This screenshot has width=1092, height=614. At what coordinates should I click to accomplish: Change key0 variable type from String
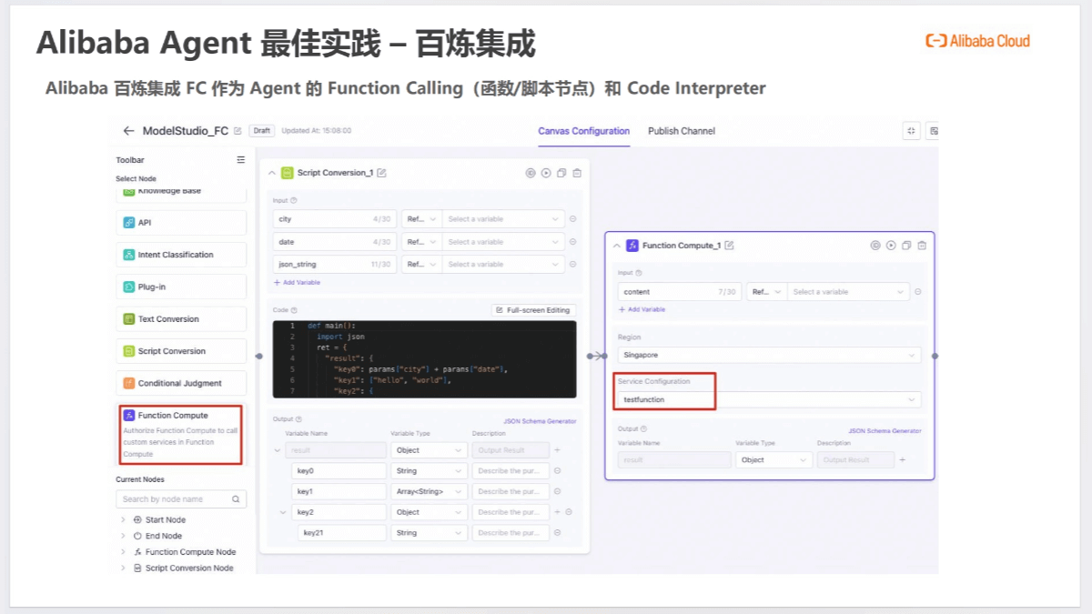[x=429, y=471]
